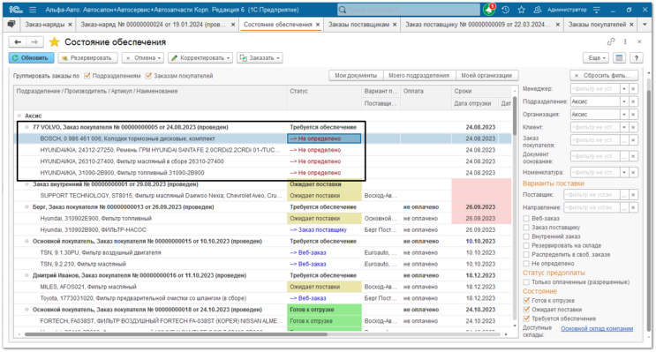This screenshot has width=656, height=352.
Task: Clear the Номенклатура filter
Action: [633, 172]
